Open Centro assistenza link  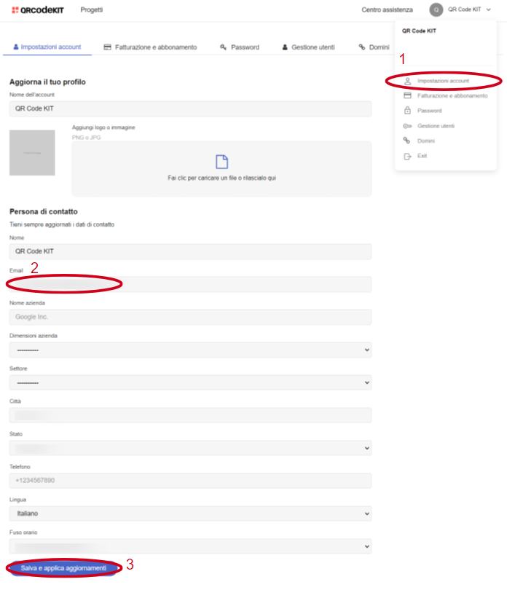[x=387, y=9]
